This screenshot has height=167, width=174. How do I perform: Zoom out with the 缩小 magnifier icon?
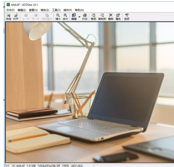(x=58, y=17)
